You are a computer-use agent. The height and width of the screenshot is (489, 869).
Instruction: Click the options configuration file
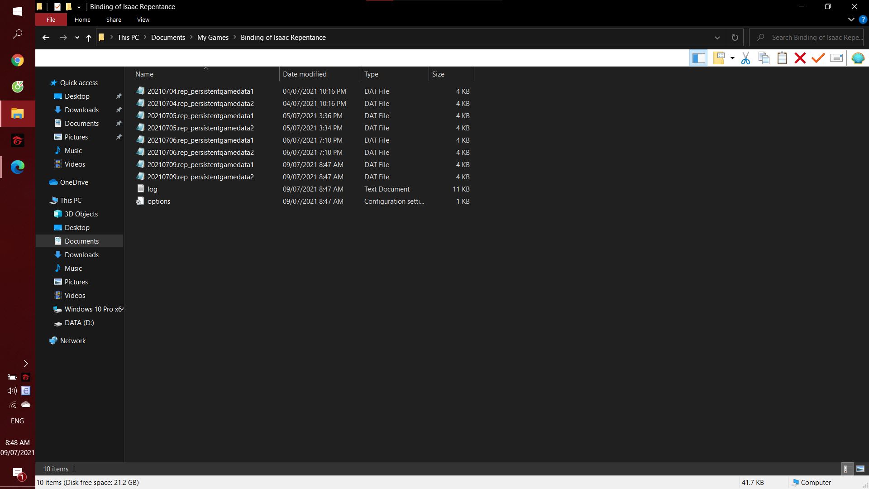159,201
